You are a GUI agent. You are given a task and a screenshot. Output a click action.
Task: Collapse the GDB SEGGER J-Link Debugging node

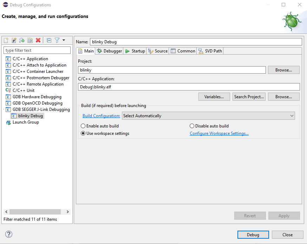pyautogui.click(x=4, y=110)
